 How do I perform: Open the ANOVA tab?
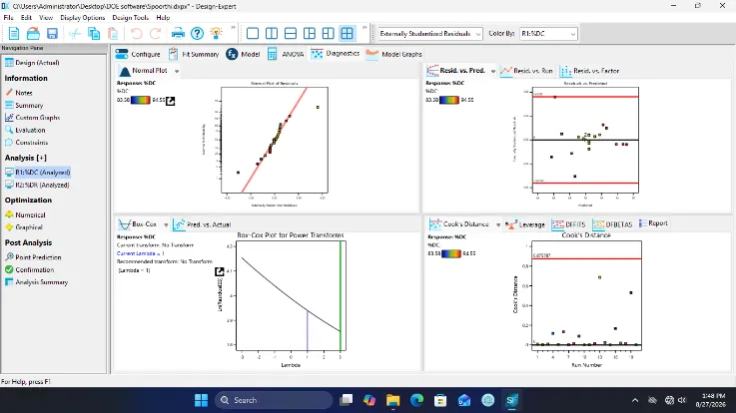click(x=286, y=54)
